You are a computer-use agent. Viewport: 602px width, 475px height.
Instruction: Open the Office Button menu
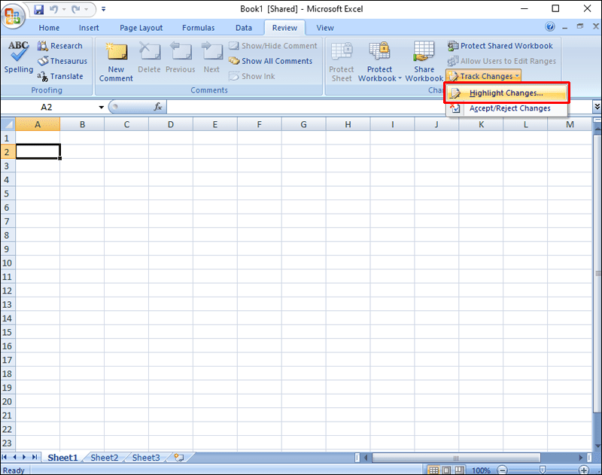click(x=13, y=15)
